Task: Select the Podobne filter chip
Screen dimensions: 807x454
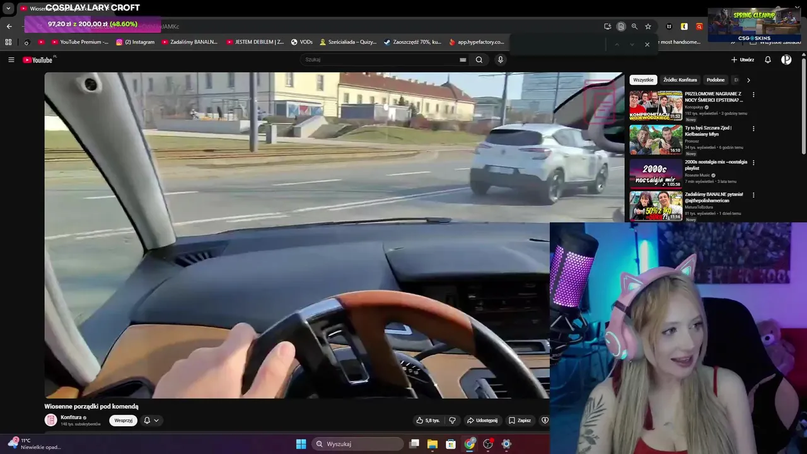Action: 716,80
